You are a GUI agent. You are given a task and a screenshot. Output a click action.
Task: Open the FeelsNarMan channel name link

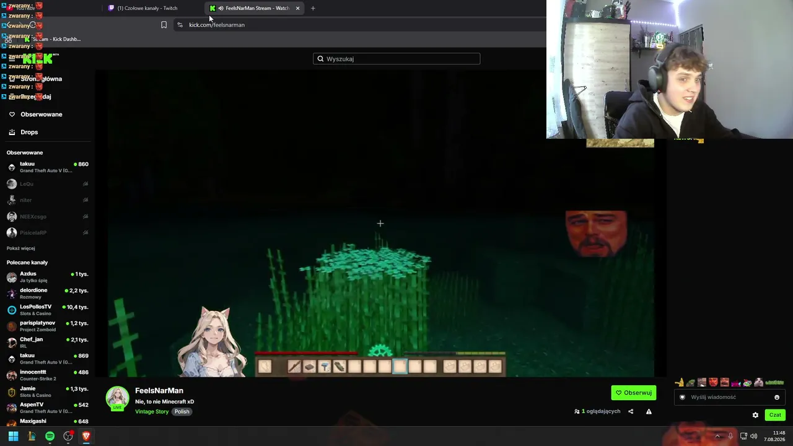(x=159, y=391)
